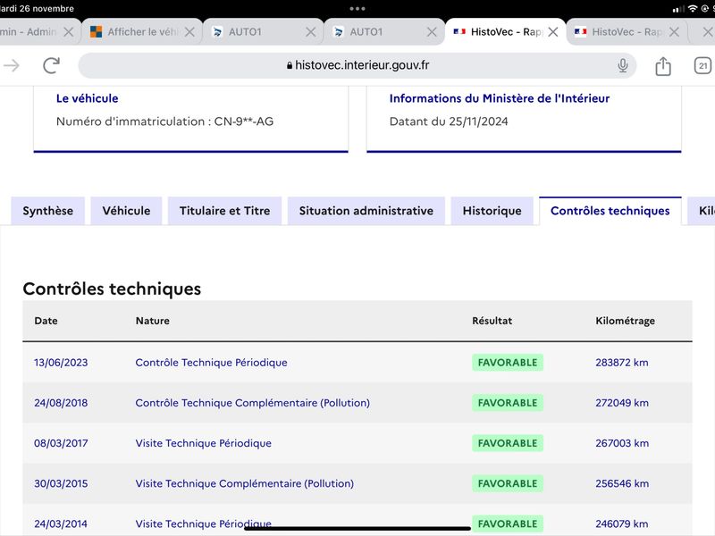Select the Titulaire et Titre tab
Image resolution: width=715 pixels, height=536 pixels.
point(225,211)
